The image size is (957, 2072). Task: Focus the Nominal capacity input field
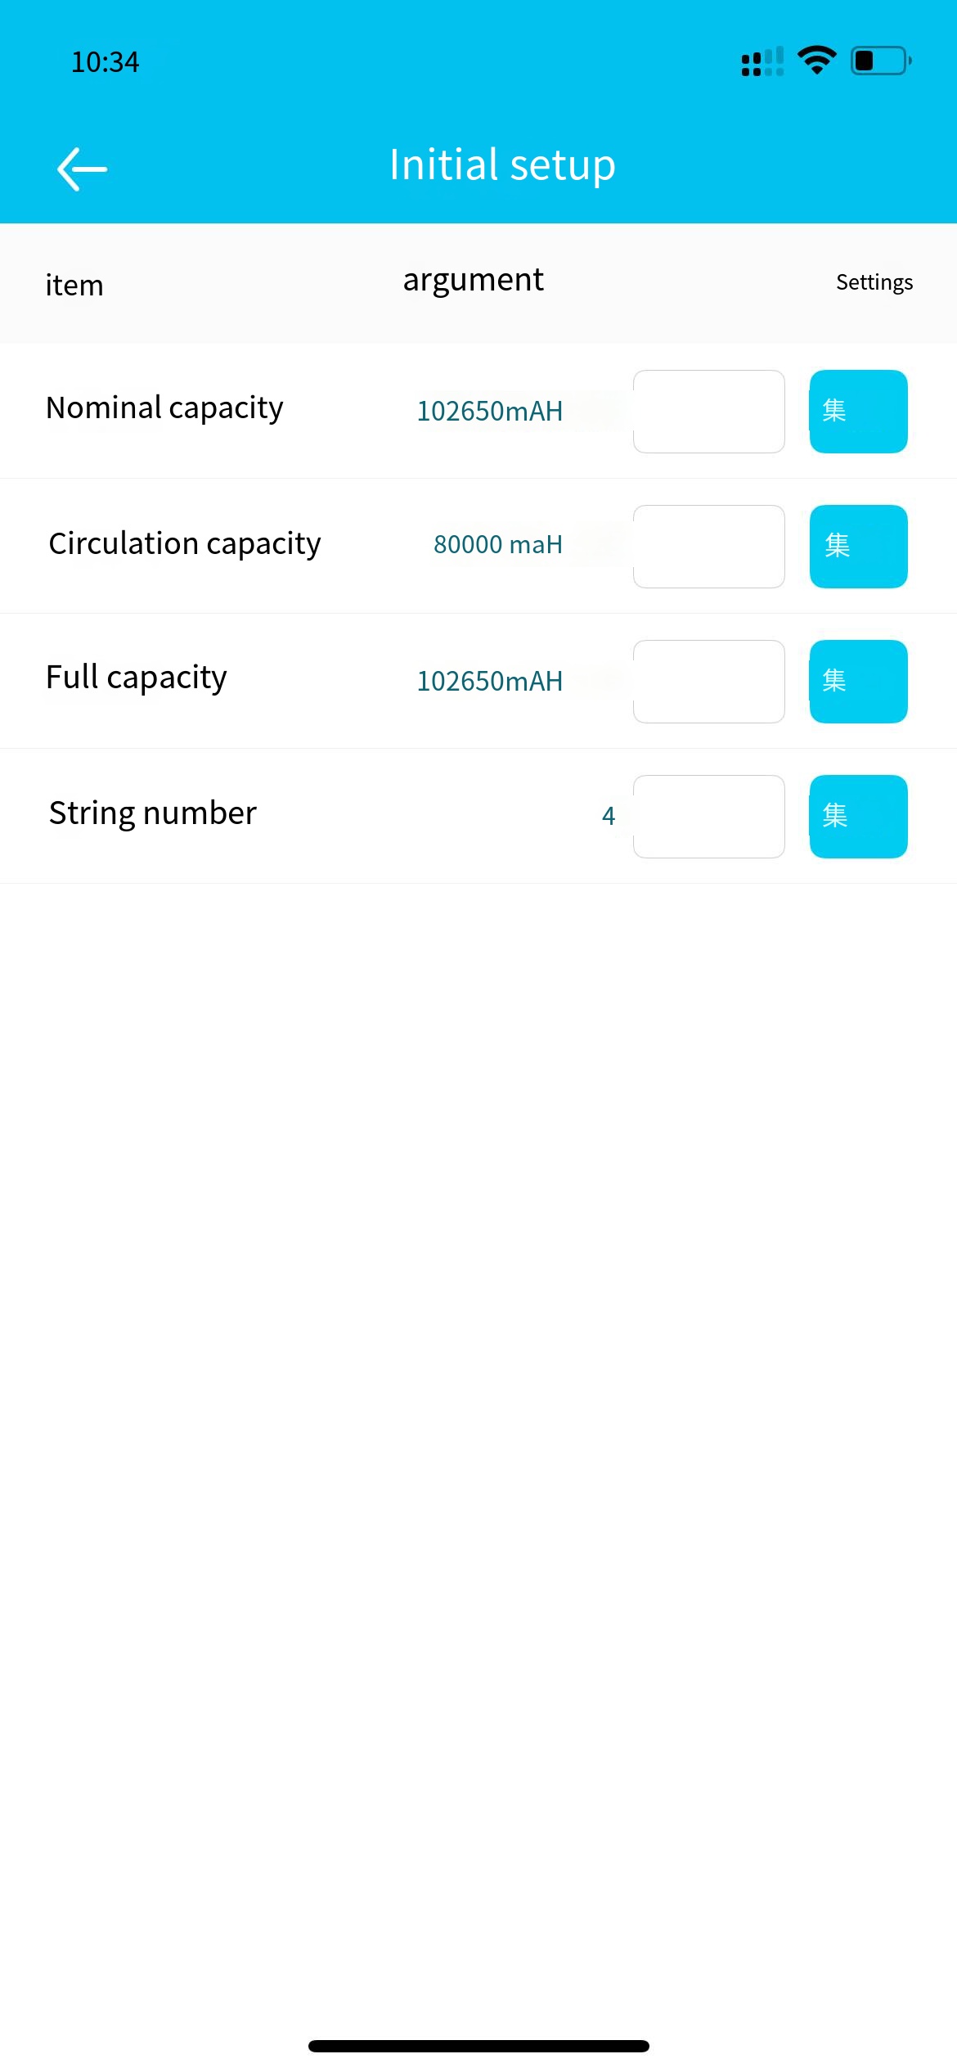point(709,412)
